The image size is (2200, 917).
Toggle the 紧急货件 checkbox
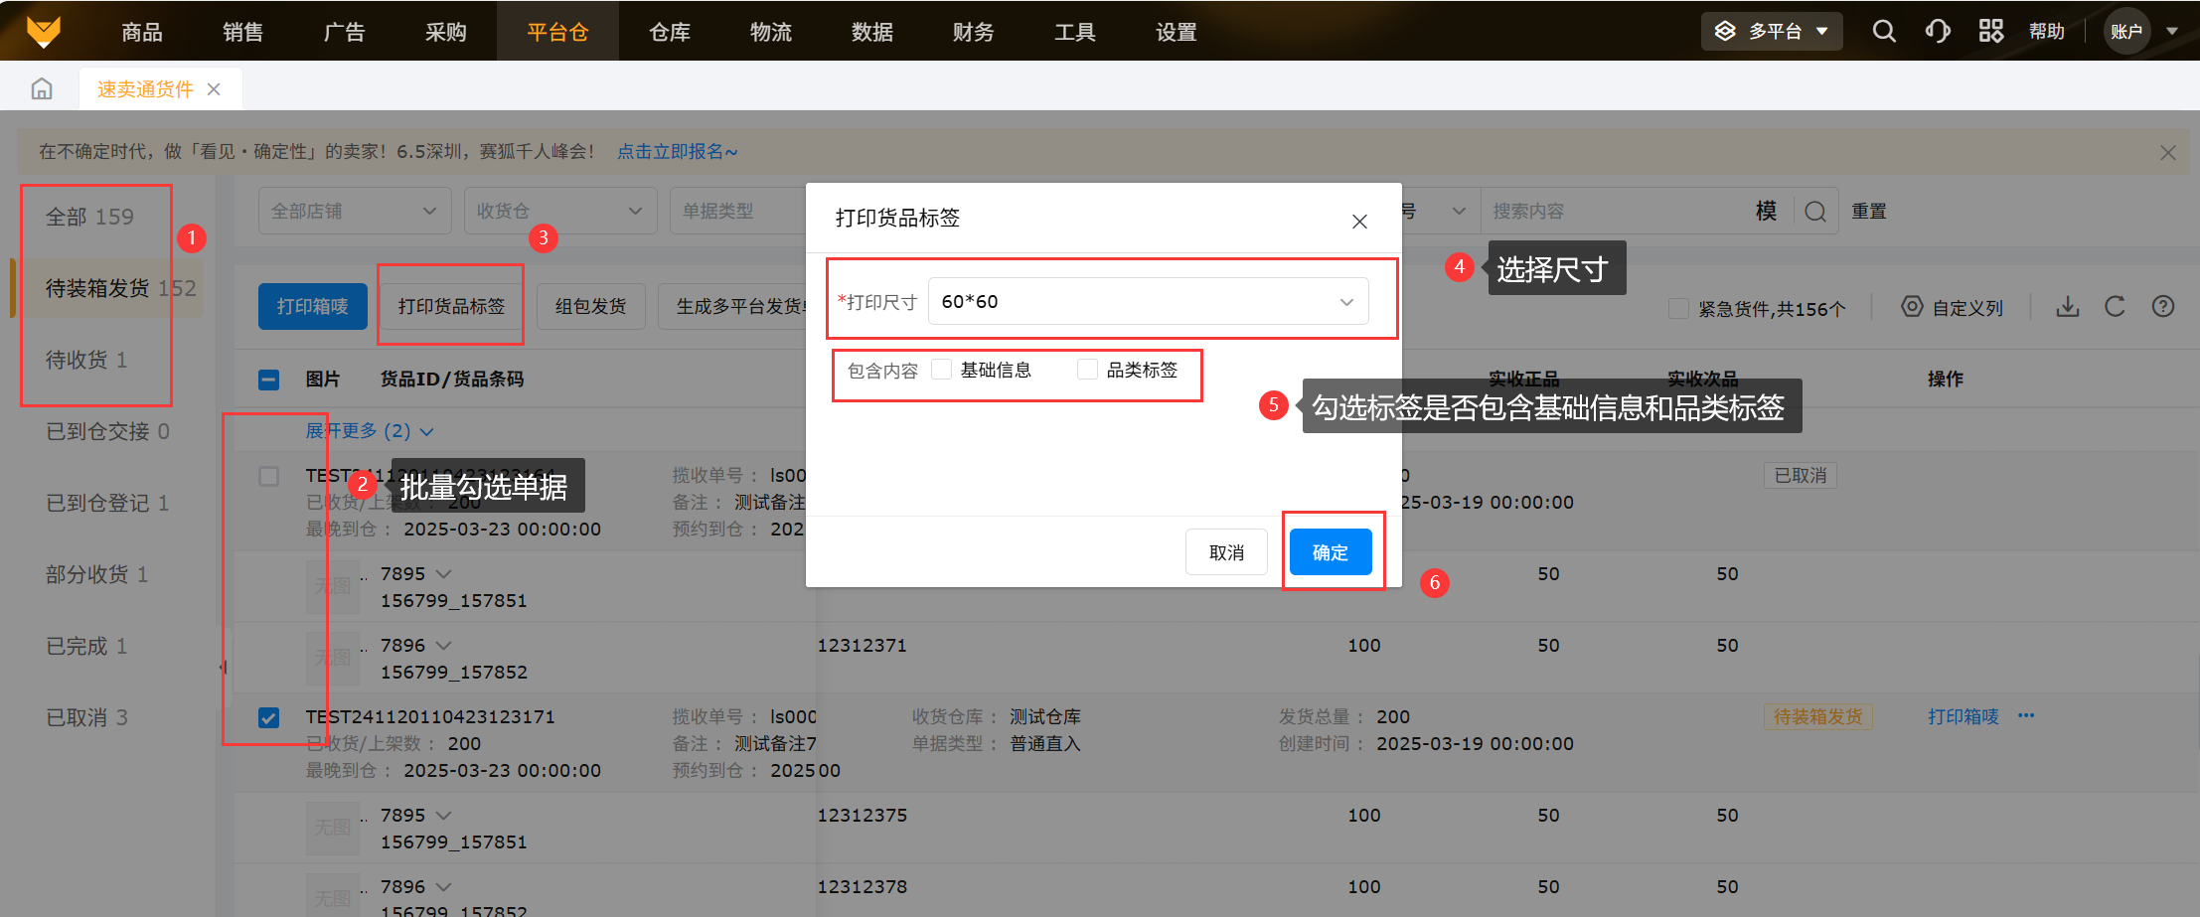[1678, 309]
